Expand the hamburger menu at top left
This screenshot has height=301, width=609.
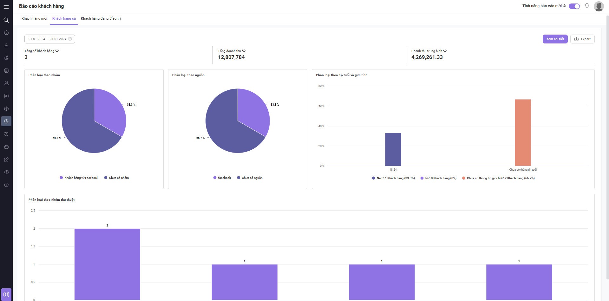(6, 7)
